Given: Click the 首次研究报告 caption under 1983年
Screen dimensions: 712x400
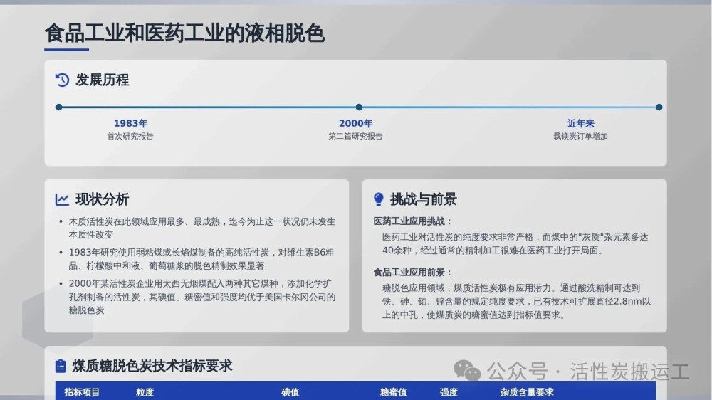Looking at the screenshot, I should click(130, 136).
